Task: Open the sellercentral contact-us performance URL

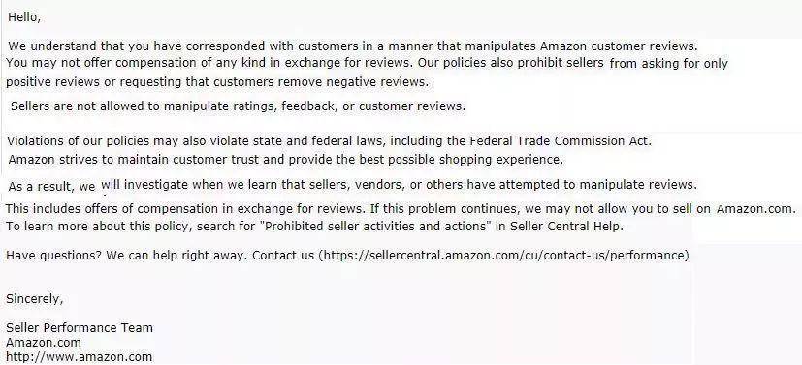Action: [504, 255]
